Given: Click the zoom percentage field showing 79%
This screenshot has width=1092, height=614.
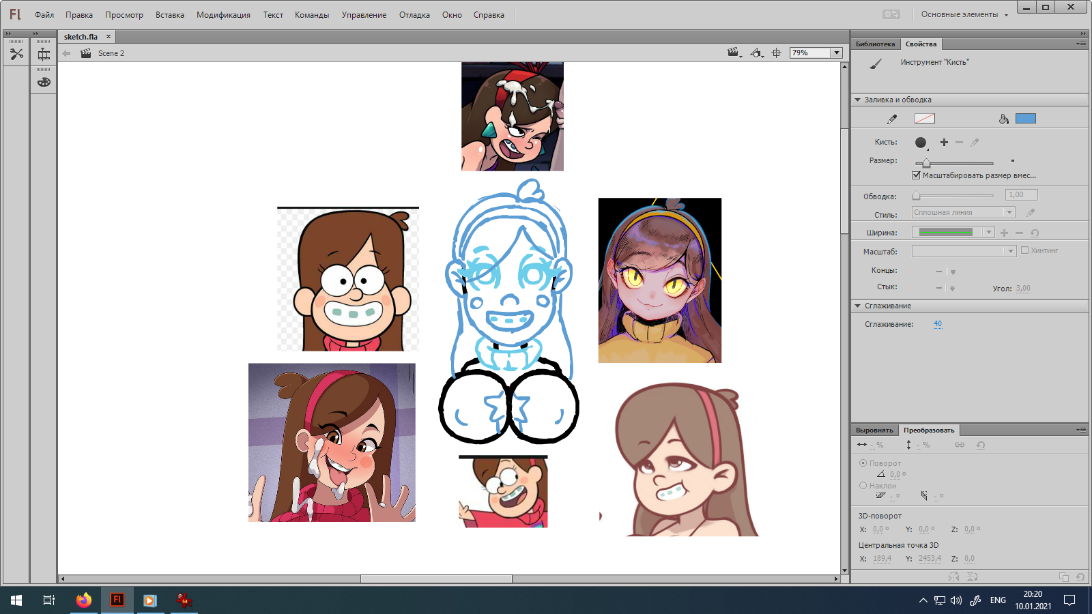Looking at the screenshot, I should [810, 53].
